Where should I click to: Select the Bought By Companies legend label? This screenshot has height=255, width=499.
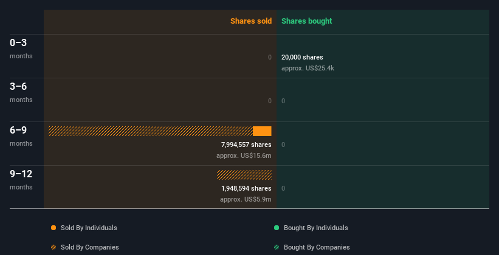[317, 247]
